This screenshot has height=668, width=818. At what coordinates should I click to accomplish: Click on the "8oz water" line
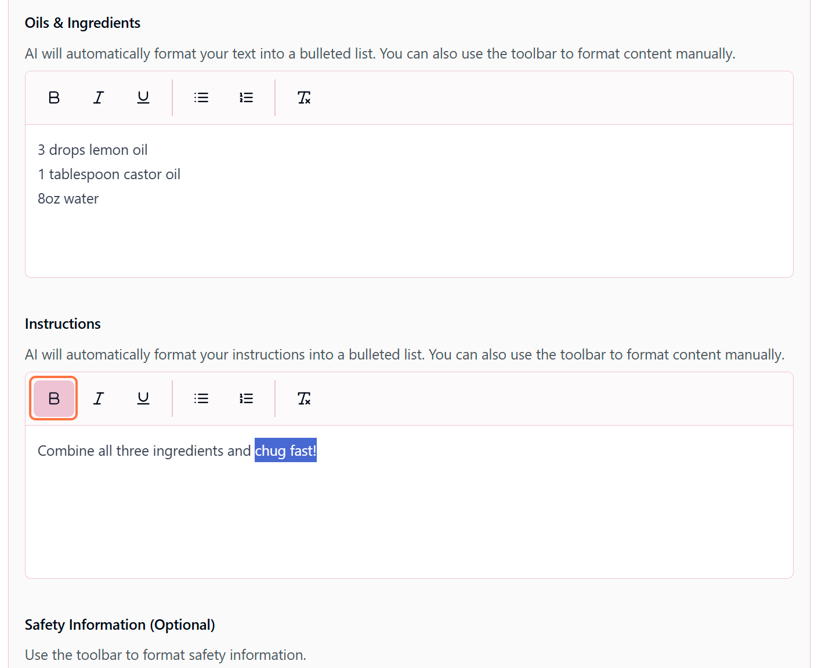pos(68,199)
